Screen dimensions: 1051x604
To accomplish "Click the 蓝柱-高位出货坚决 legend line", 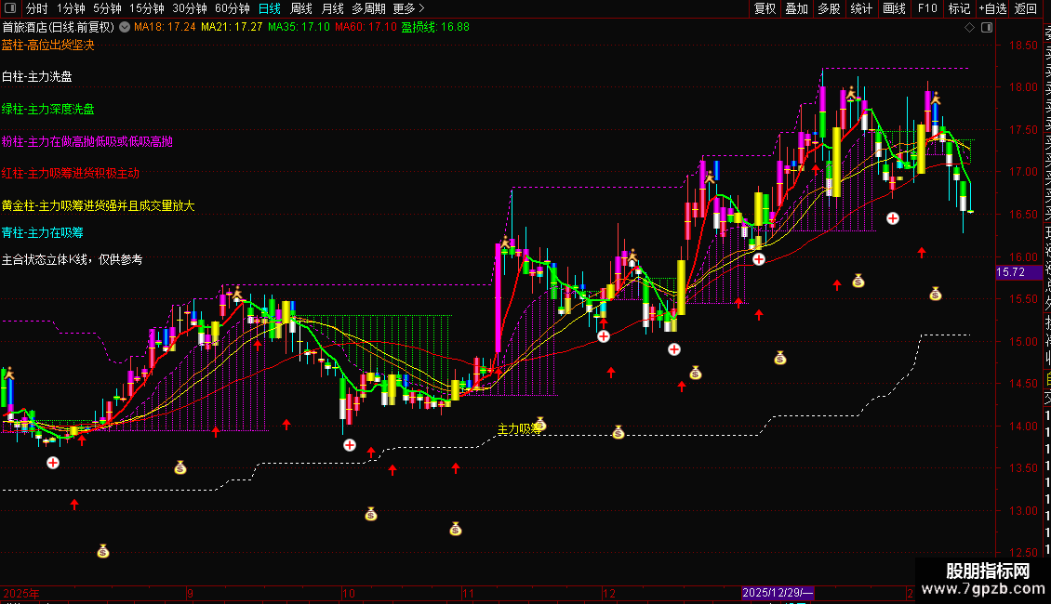I will [x=48, y=45].
